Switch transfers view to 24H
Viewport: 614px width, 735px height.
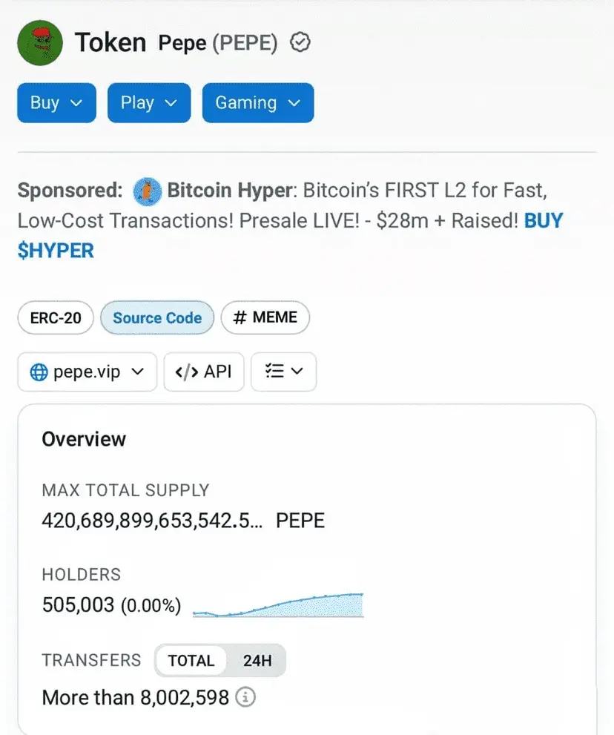click(x=257, y=661)
